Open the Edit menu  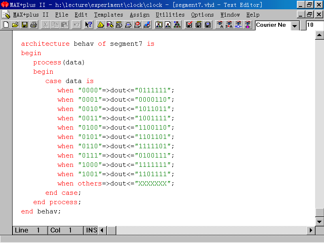(81, 15)
